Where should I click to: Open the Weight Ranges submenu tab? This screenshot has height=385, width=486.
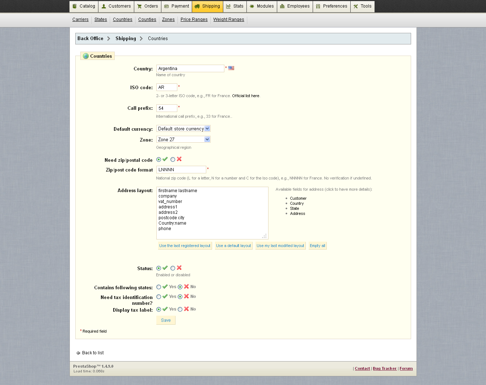tap(229, 20)
